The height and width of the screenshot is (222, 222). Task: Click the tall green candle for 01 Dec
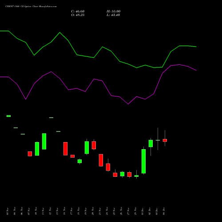(143, 161)
